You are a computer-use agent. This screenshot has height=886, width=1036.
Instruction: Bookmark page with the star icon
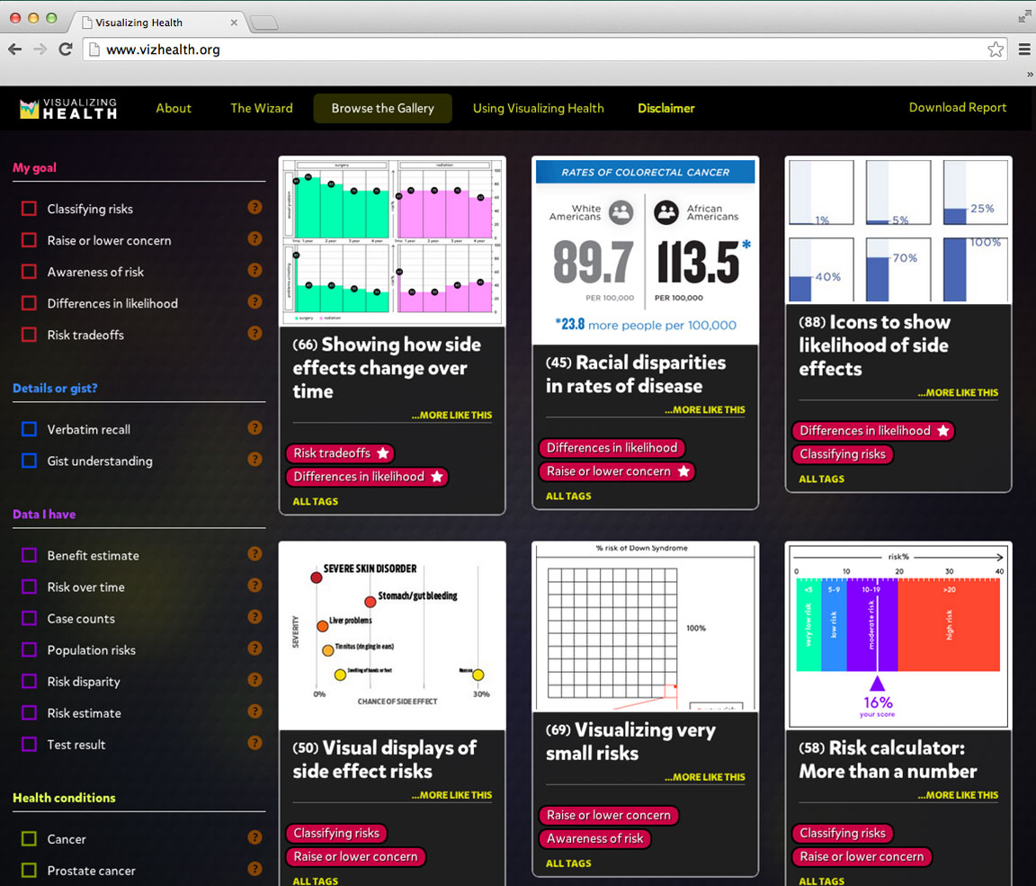coord(996,49)
